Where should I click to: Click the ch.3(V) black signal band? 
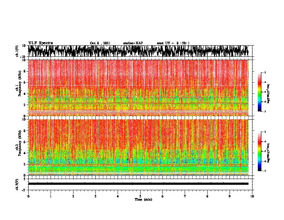pyautogui.click(x=138, y=184)
